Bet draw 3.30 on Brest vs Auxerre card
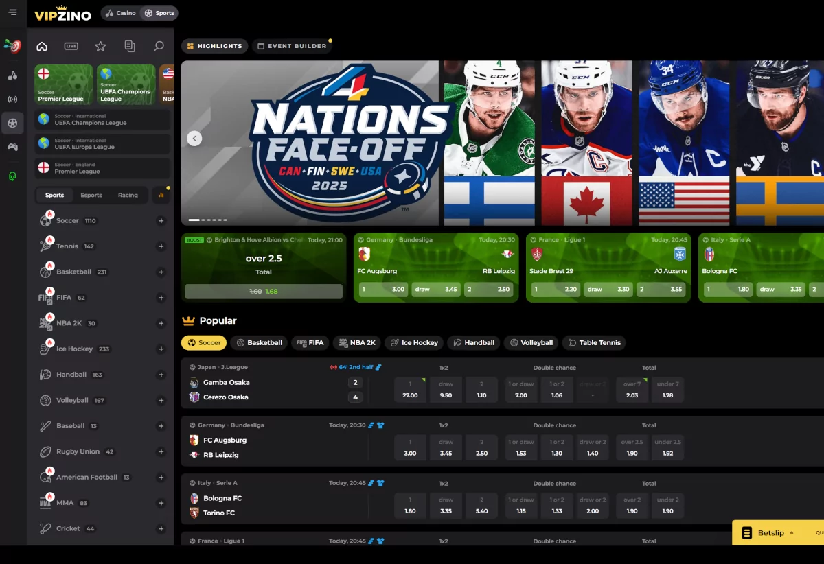Image resolution: width=824 pixels, height=564 pixels. 608,290
